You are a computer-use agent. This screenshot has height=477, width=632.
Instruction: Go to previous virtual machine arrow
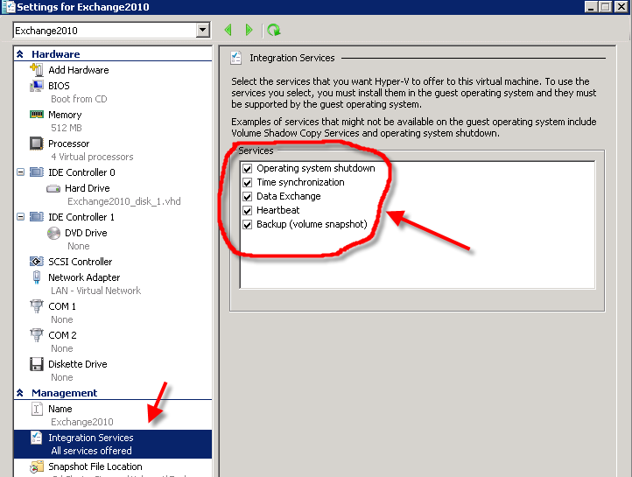228,30
